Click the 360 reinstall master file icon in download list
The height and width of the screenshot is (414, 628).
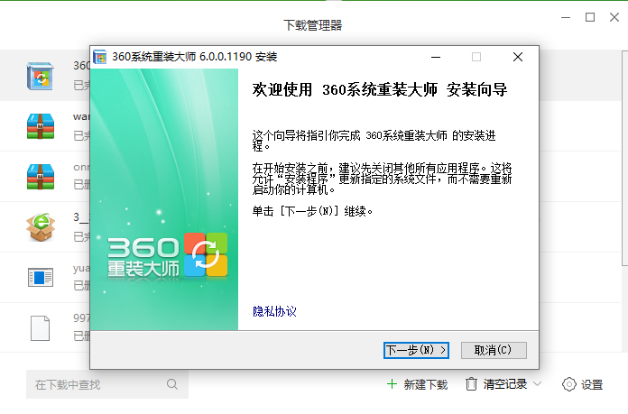pos(40,76)
